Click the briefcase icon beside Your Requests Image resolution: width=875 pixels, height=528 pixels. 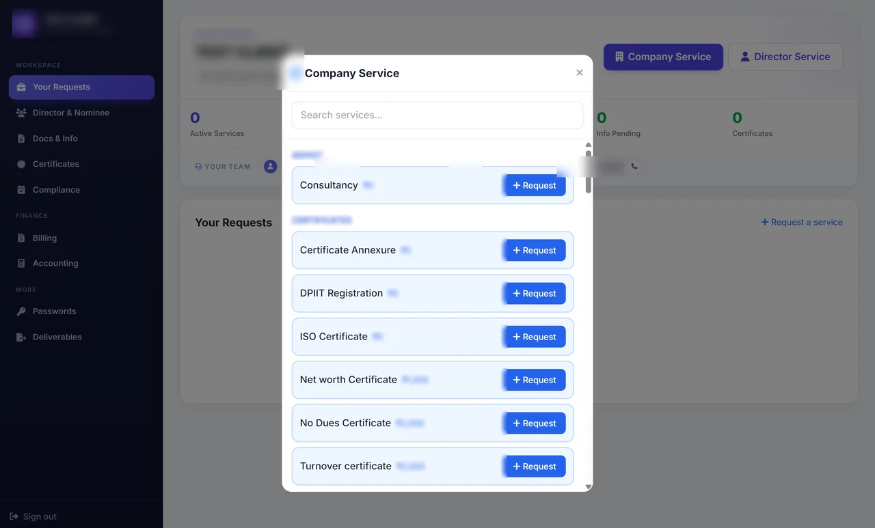21,87
